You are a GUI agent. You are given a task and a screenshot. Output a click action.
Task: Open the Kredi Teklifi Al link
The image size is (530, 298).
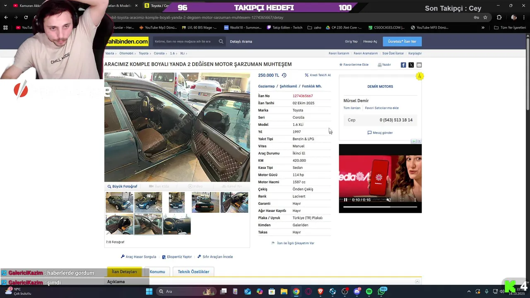tap(318, 75)
